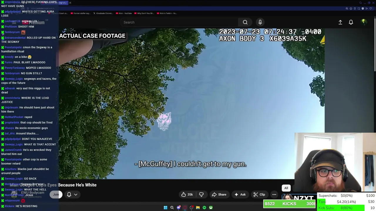Click the Clip button
376x211 pixels.
click(259, 195)
